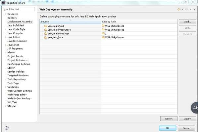Open Project Facets settings page
The height and width of the screenshot is (132, 198).
[x=15, y=56]
